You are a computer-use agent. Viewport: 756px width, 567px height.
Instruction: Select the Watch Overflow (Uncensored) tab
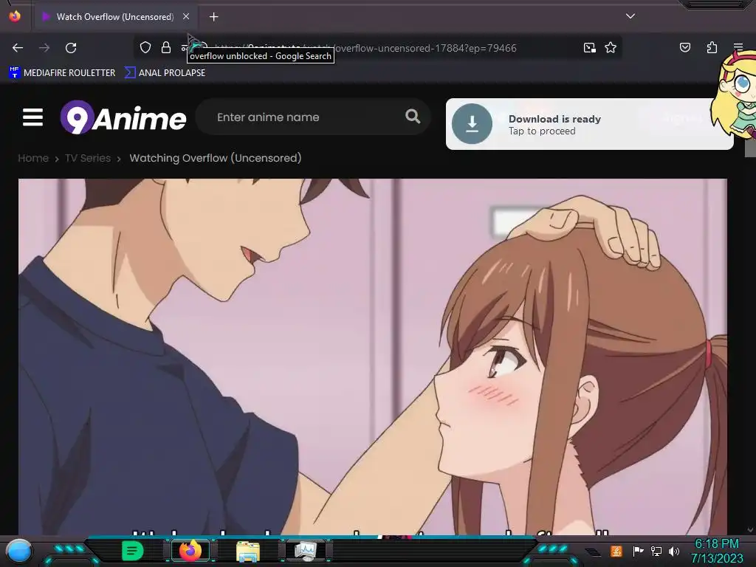114,17
